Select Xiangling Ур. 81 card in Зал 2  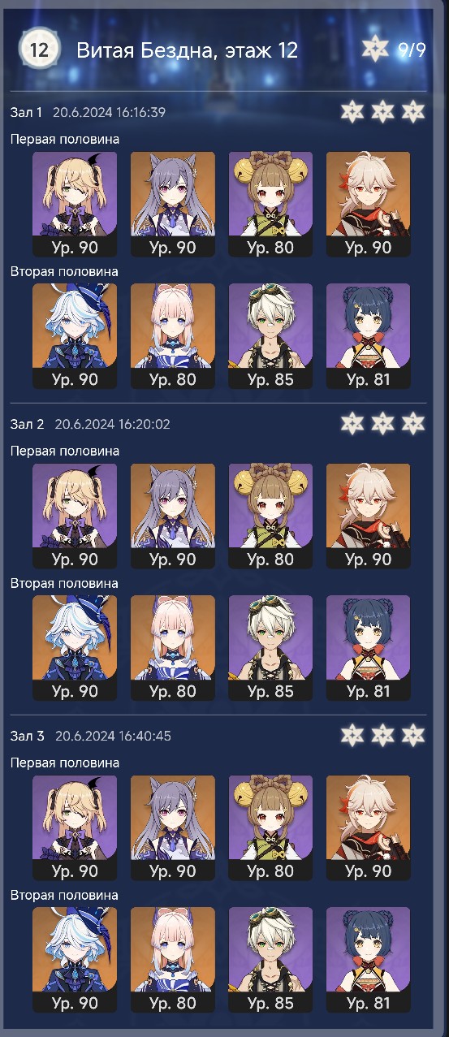pyautogui.click(x=368, y=648)
